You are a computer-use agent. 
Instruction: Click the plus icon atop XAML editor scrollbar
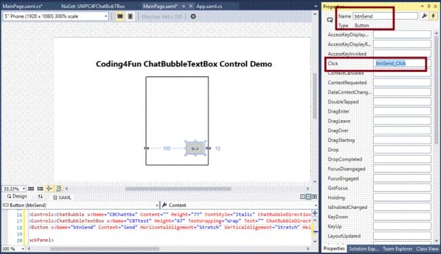315,213
